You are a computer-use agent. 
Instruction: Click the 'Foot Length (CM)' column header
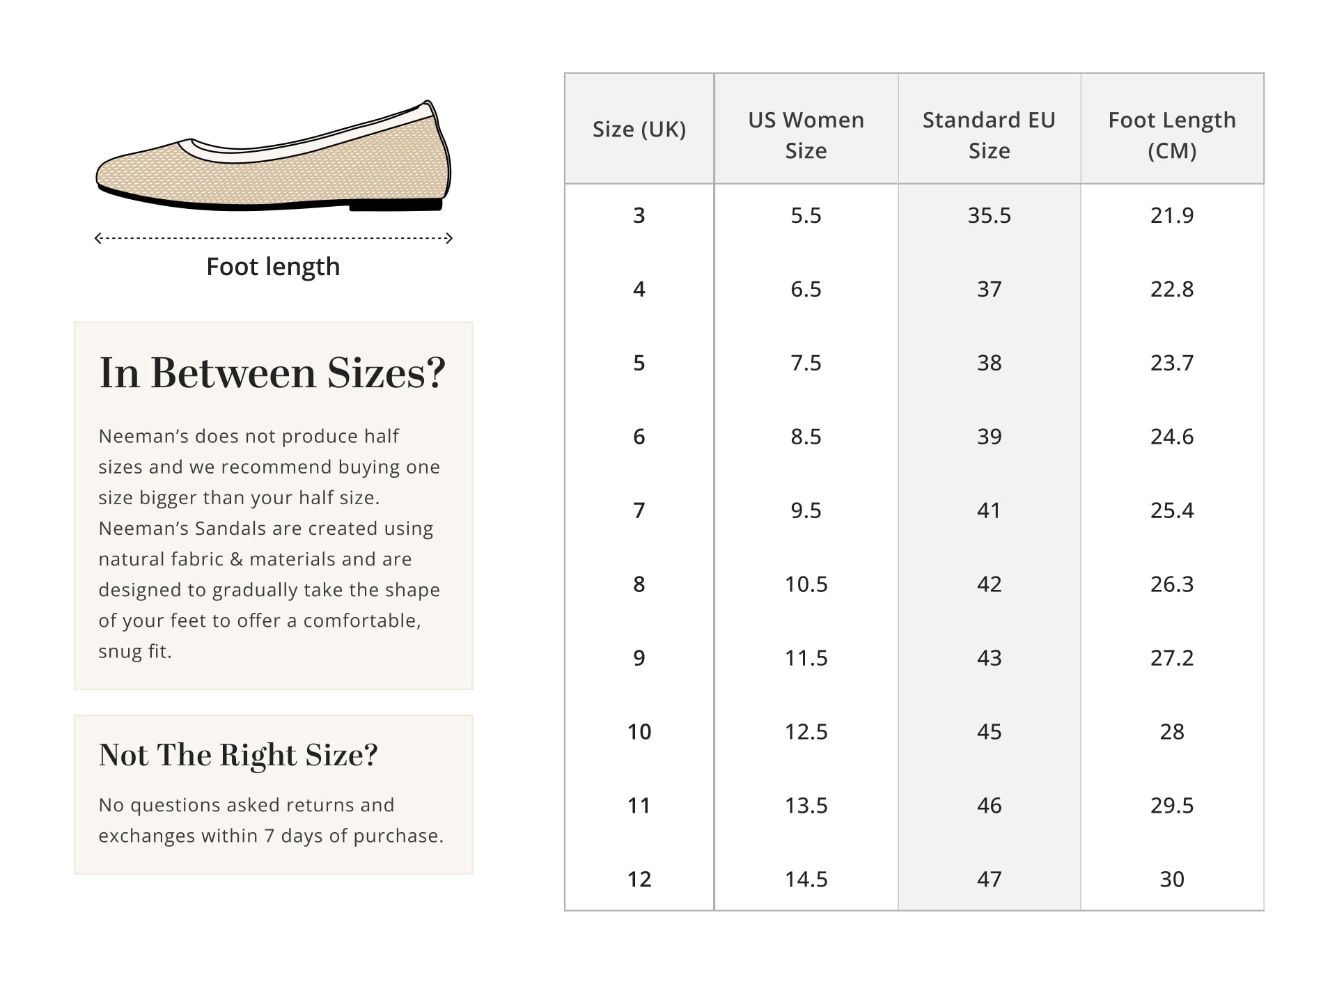point(1172,135)
